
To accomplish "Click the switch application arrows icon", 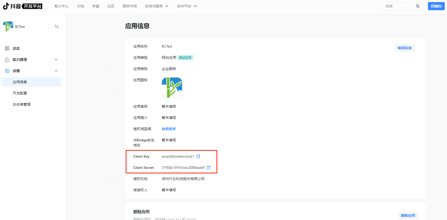I will pyautogui.click(x=57, y=26).
